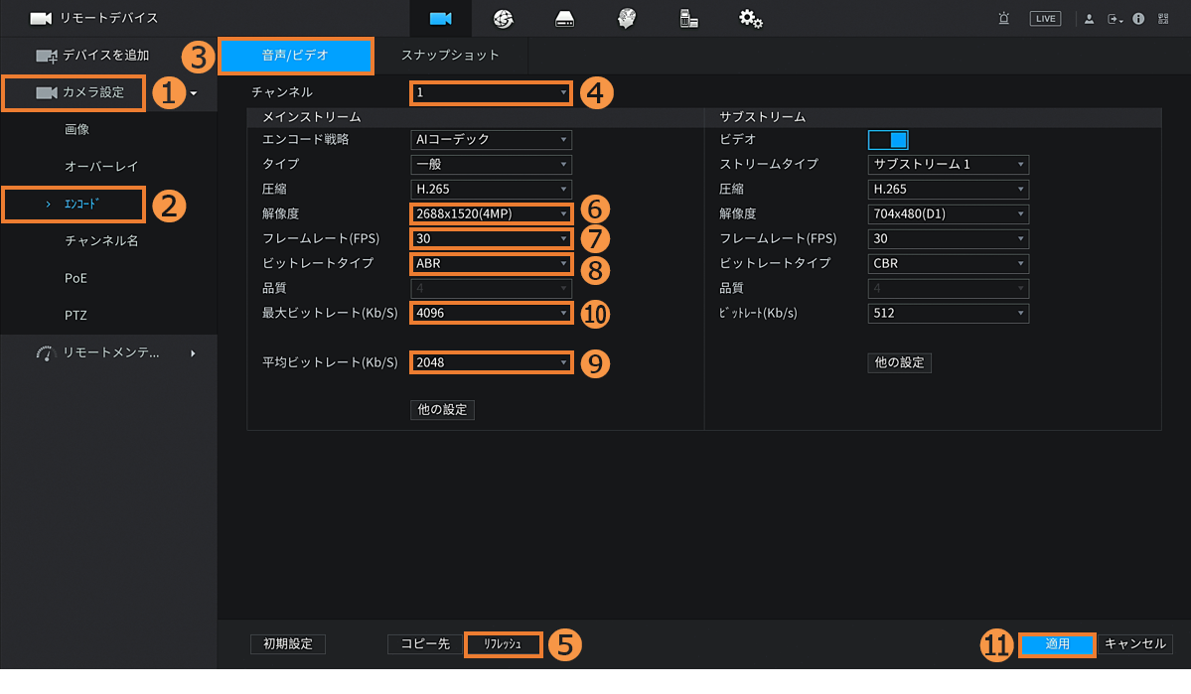
Task: Open the storage disk icon
Action: (x=564, y=19)
